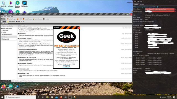Click the Work Order input field

(160, 9)
